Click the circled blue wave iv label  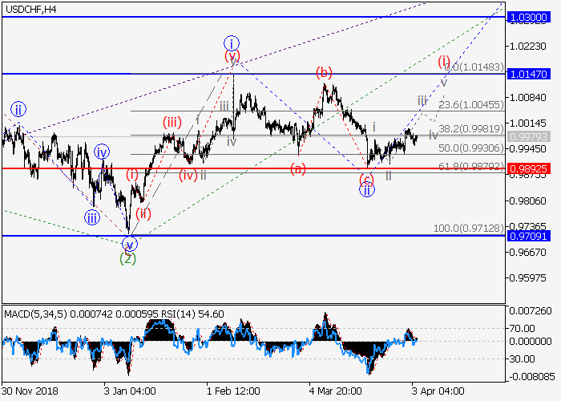(x=101, y=152)
